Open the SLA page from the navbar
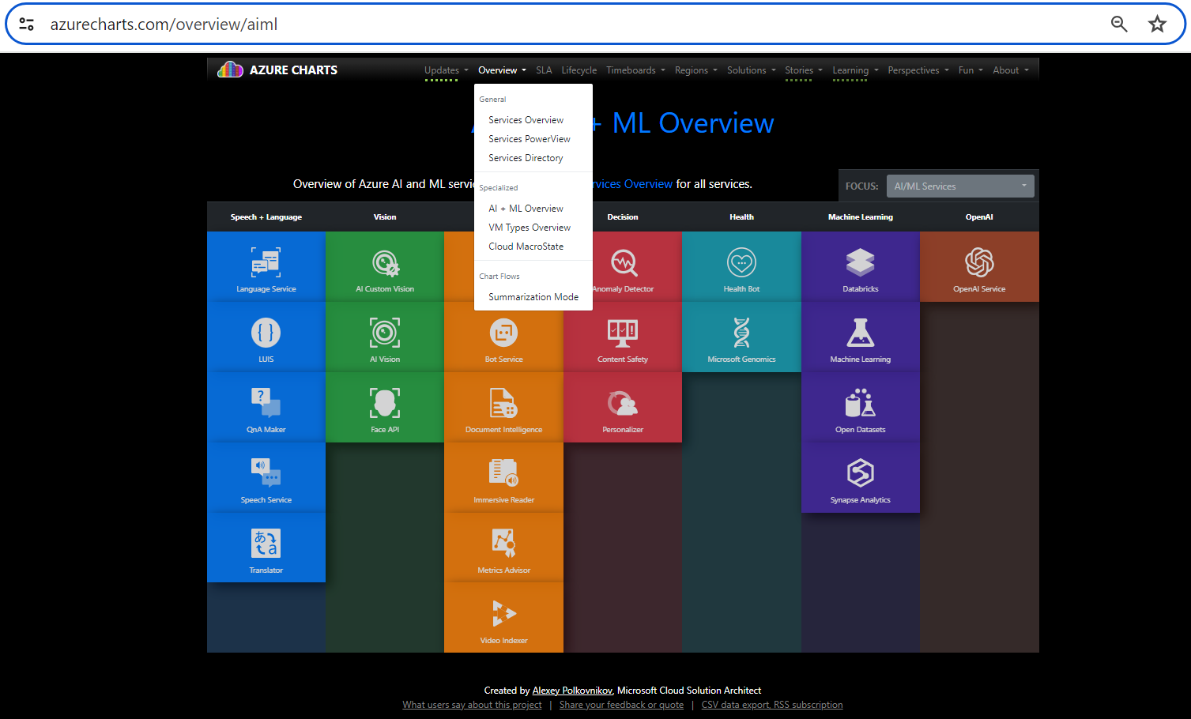Image resolution: width=1191 pixels, height=719 pixels. pos(544,70)
